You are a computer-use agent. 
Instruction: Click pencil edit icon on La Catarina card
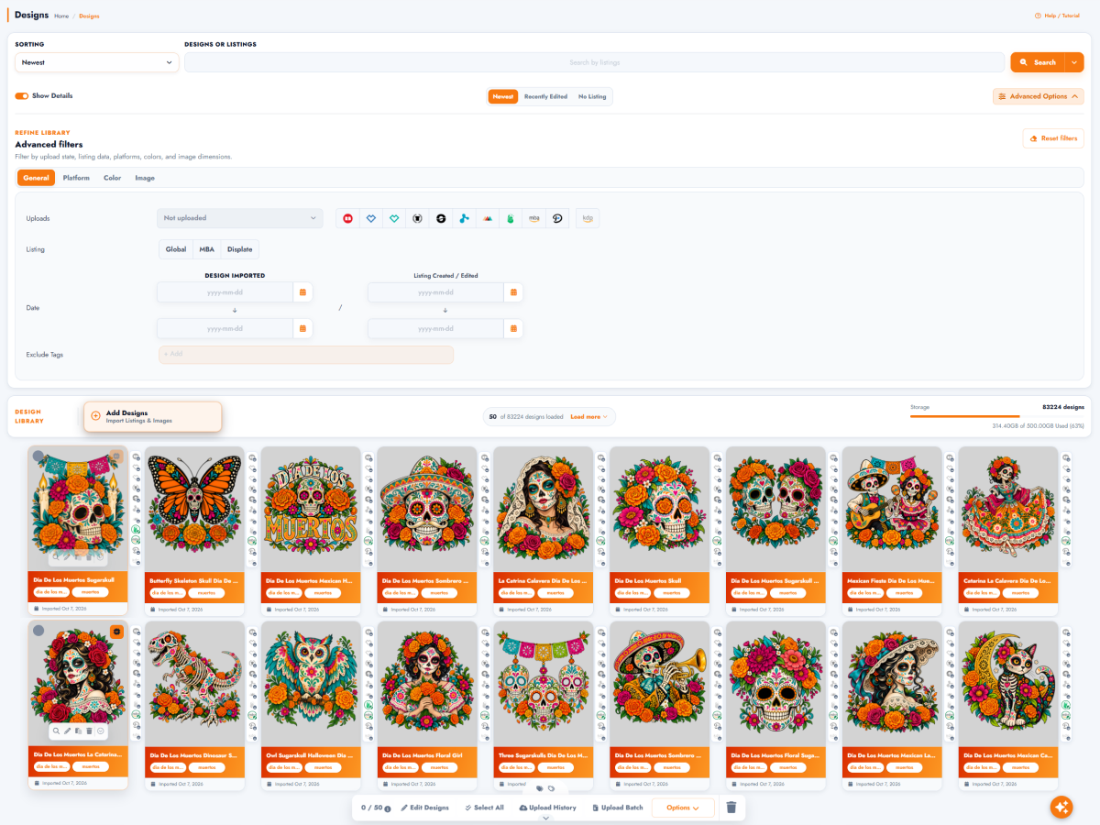click(x=68, y=731)
